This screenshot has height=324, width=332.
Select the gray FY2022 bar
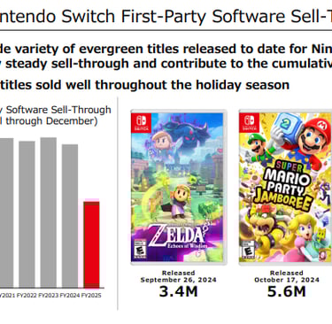[x=27, y=214]
